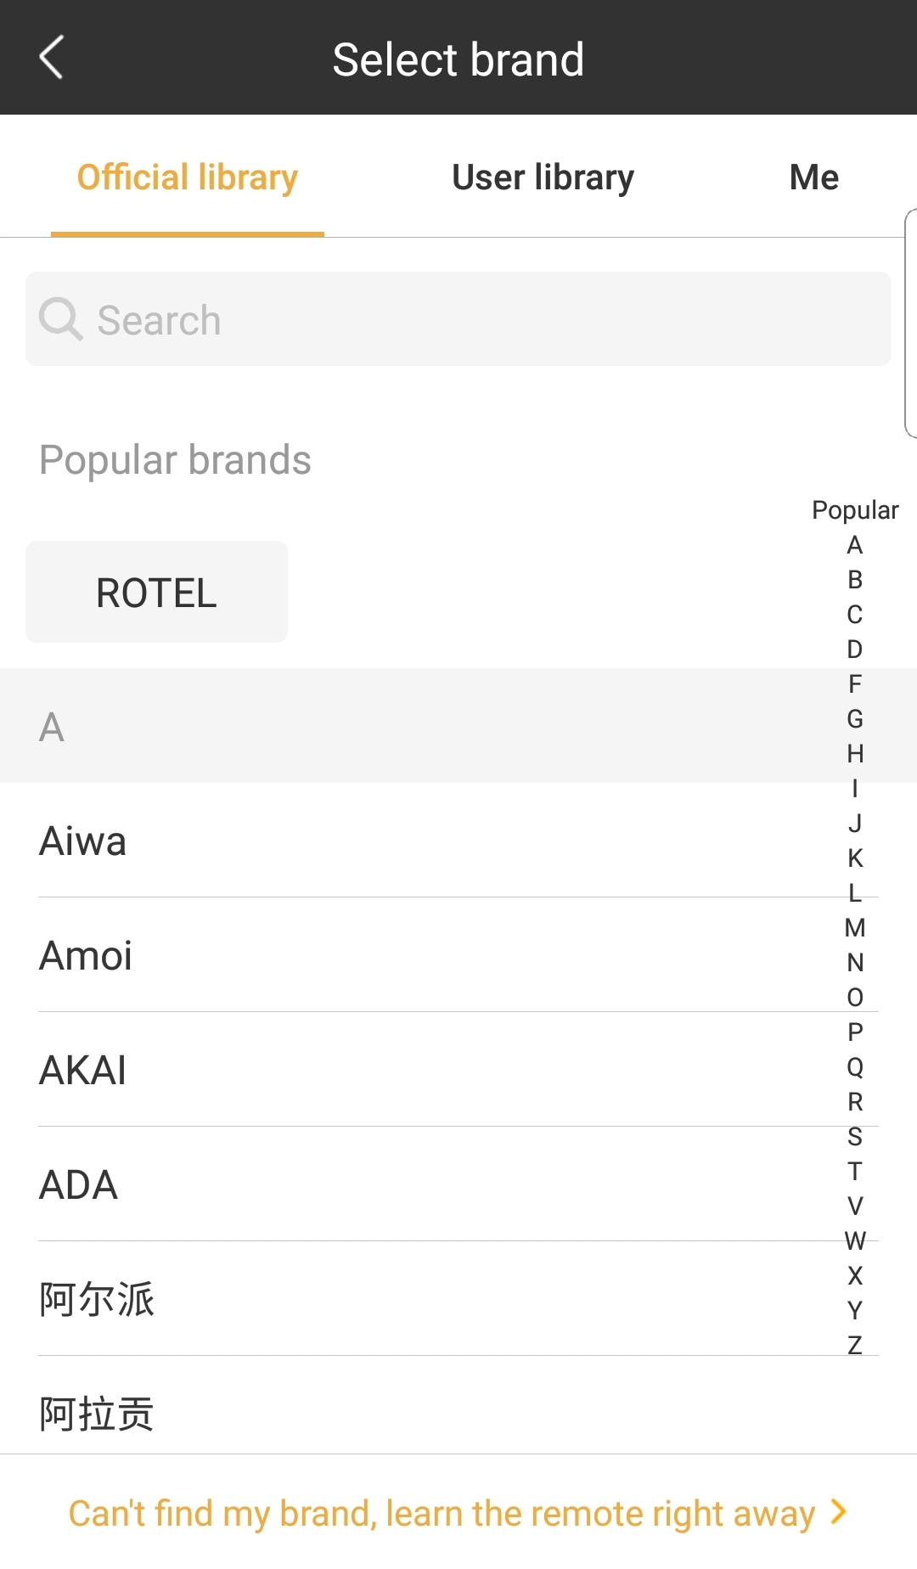Jump to letter Z in index
The image size is (917, 1569).
854,1346
